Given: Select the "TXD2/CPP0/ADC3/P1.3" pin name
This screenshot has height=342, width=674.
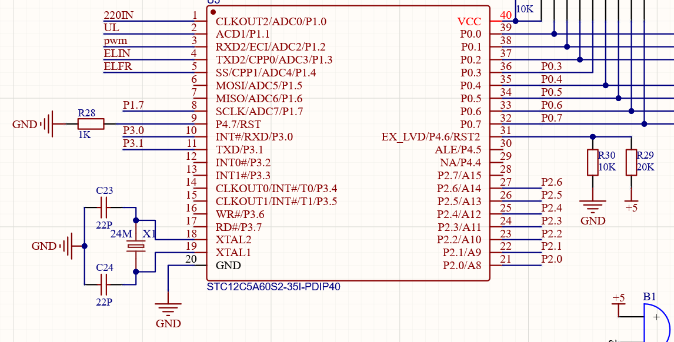Looking at the screenshot, I should pos(274,60).
